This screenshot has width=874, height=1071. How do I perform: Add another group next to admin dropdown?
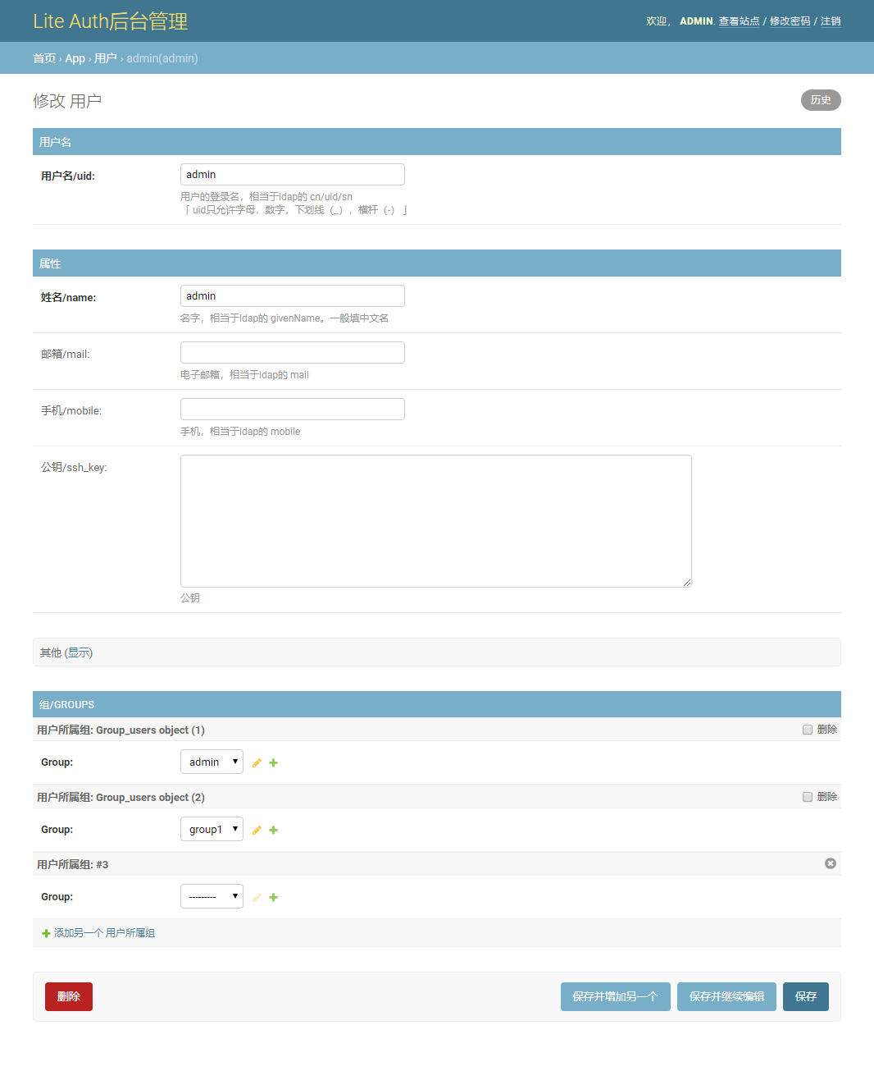[x=274, y=763]
